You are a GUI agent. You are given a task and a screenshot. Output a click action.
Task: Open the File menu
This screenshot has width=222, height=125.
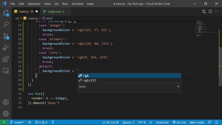(x=12, y=4)
